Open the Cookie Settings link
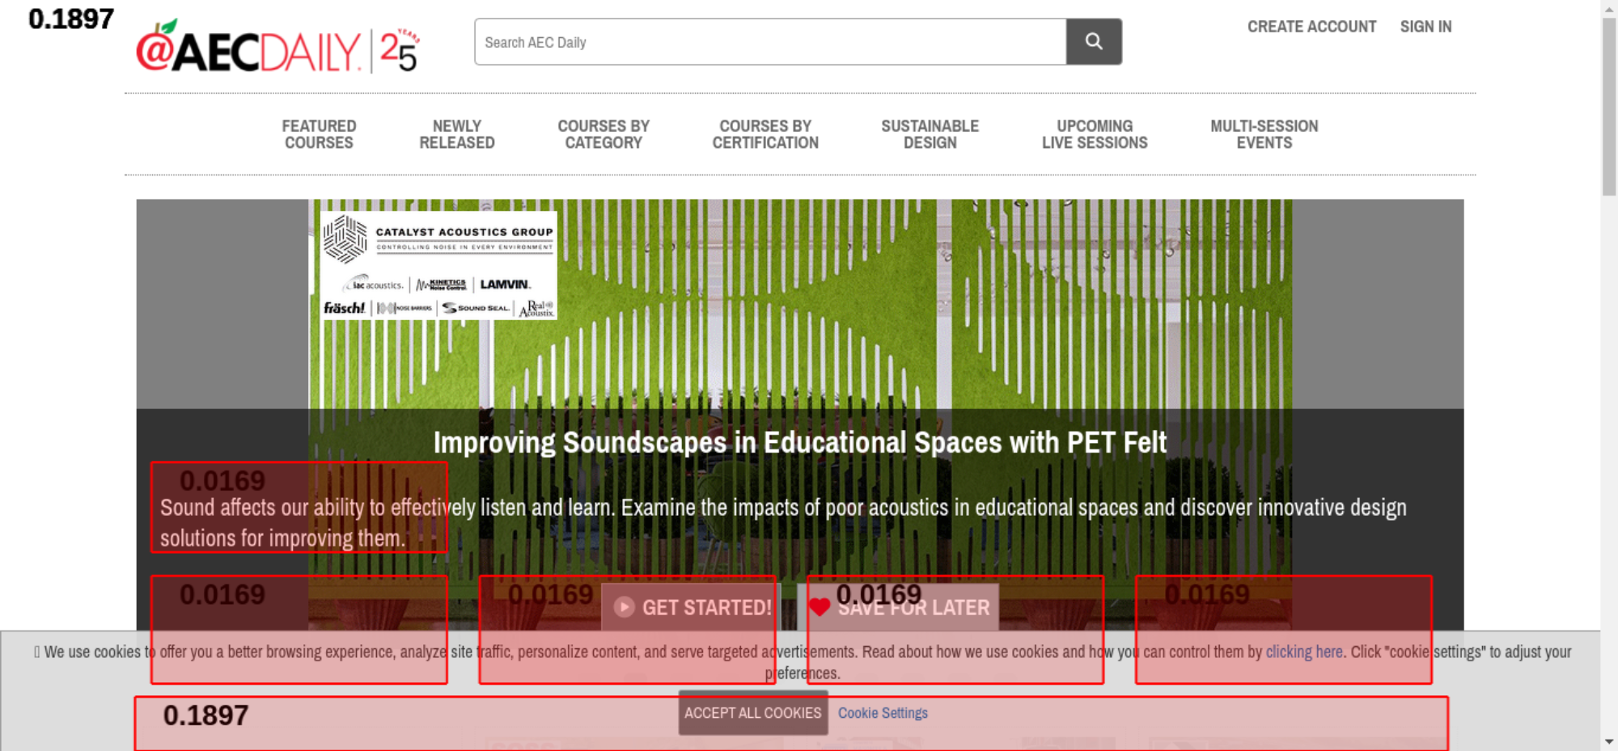Image resolution: width=1618 pixels, height=751 pixels. (x=883, y=713)
